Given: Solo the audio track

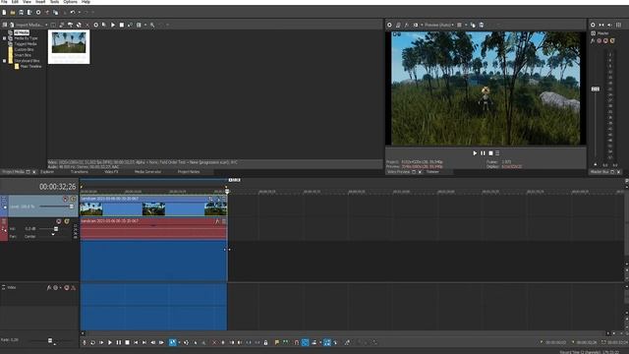Looking at the screenshot, I should pyautogui.click(x=67, y=221).
